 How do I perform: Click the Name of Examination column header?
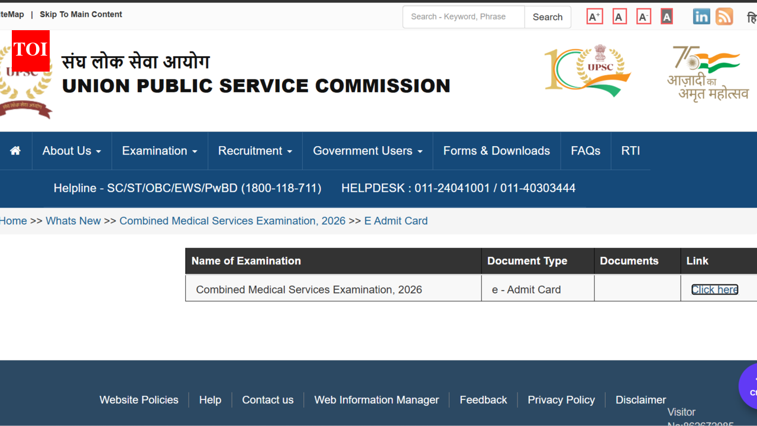334,261
